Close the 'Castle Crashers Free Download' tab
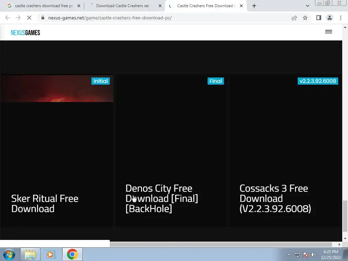 pos(241,6)
